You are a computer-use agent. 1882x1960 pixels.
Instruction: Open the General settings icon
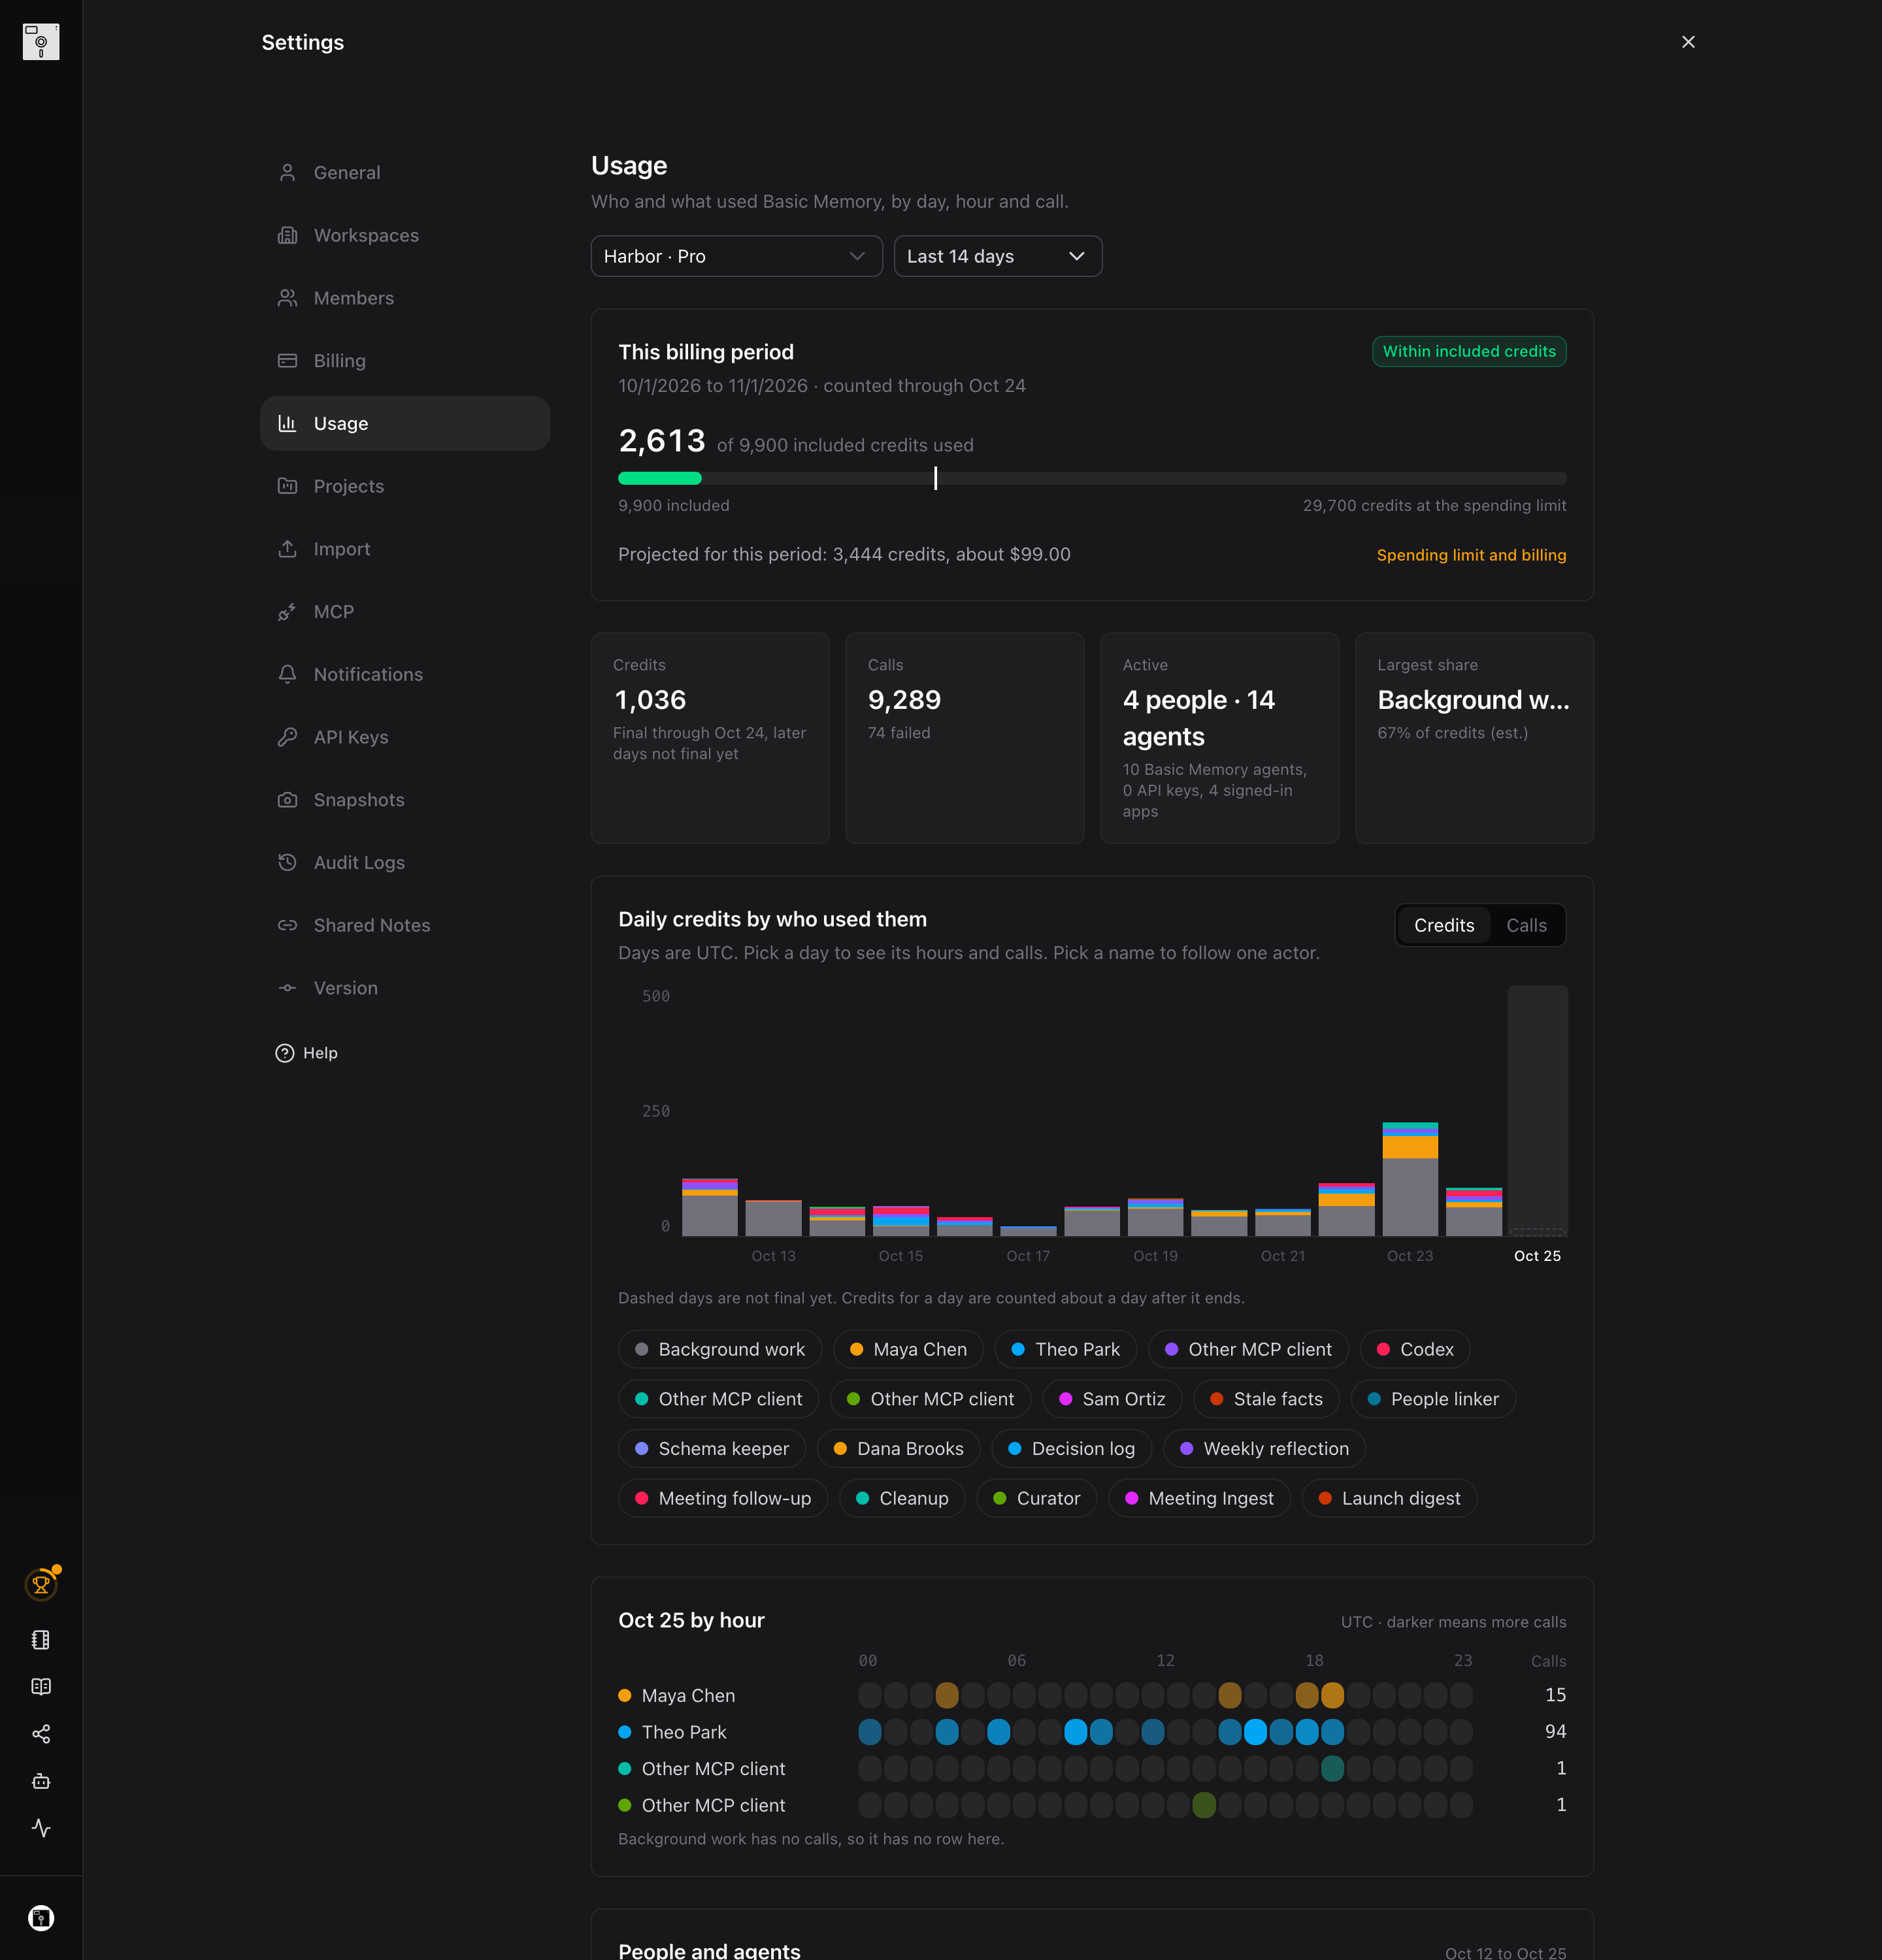[287, 173]
